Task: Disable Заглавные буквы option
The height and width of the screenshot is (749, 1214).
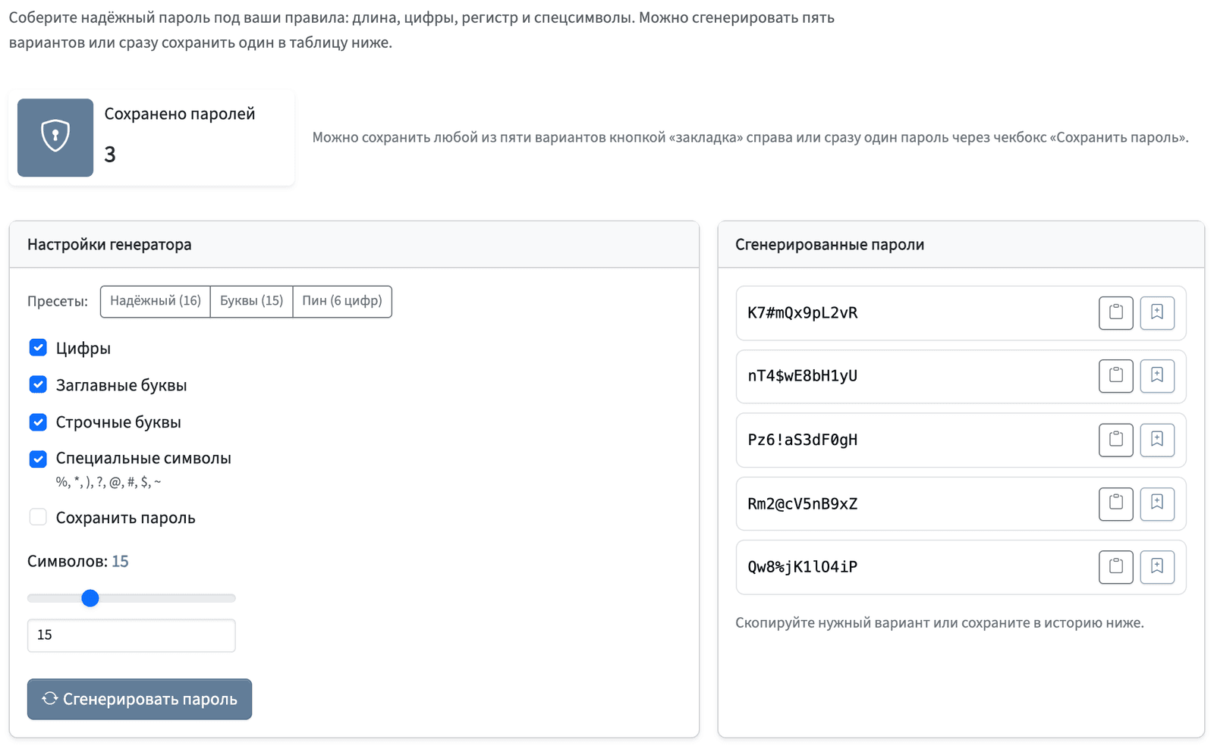Action: click(38, 384)
